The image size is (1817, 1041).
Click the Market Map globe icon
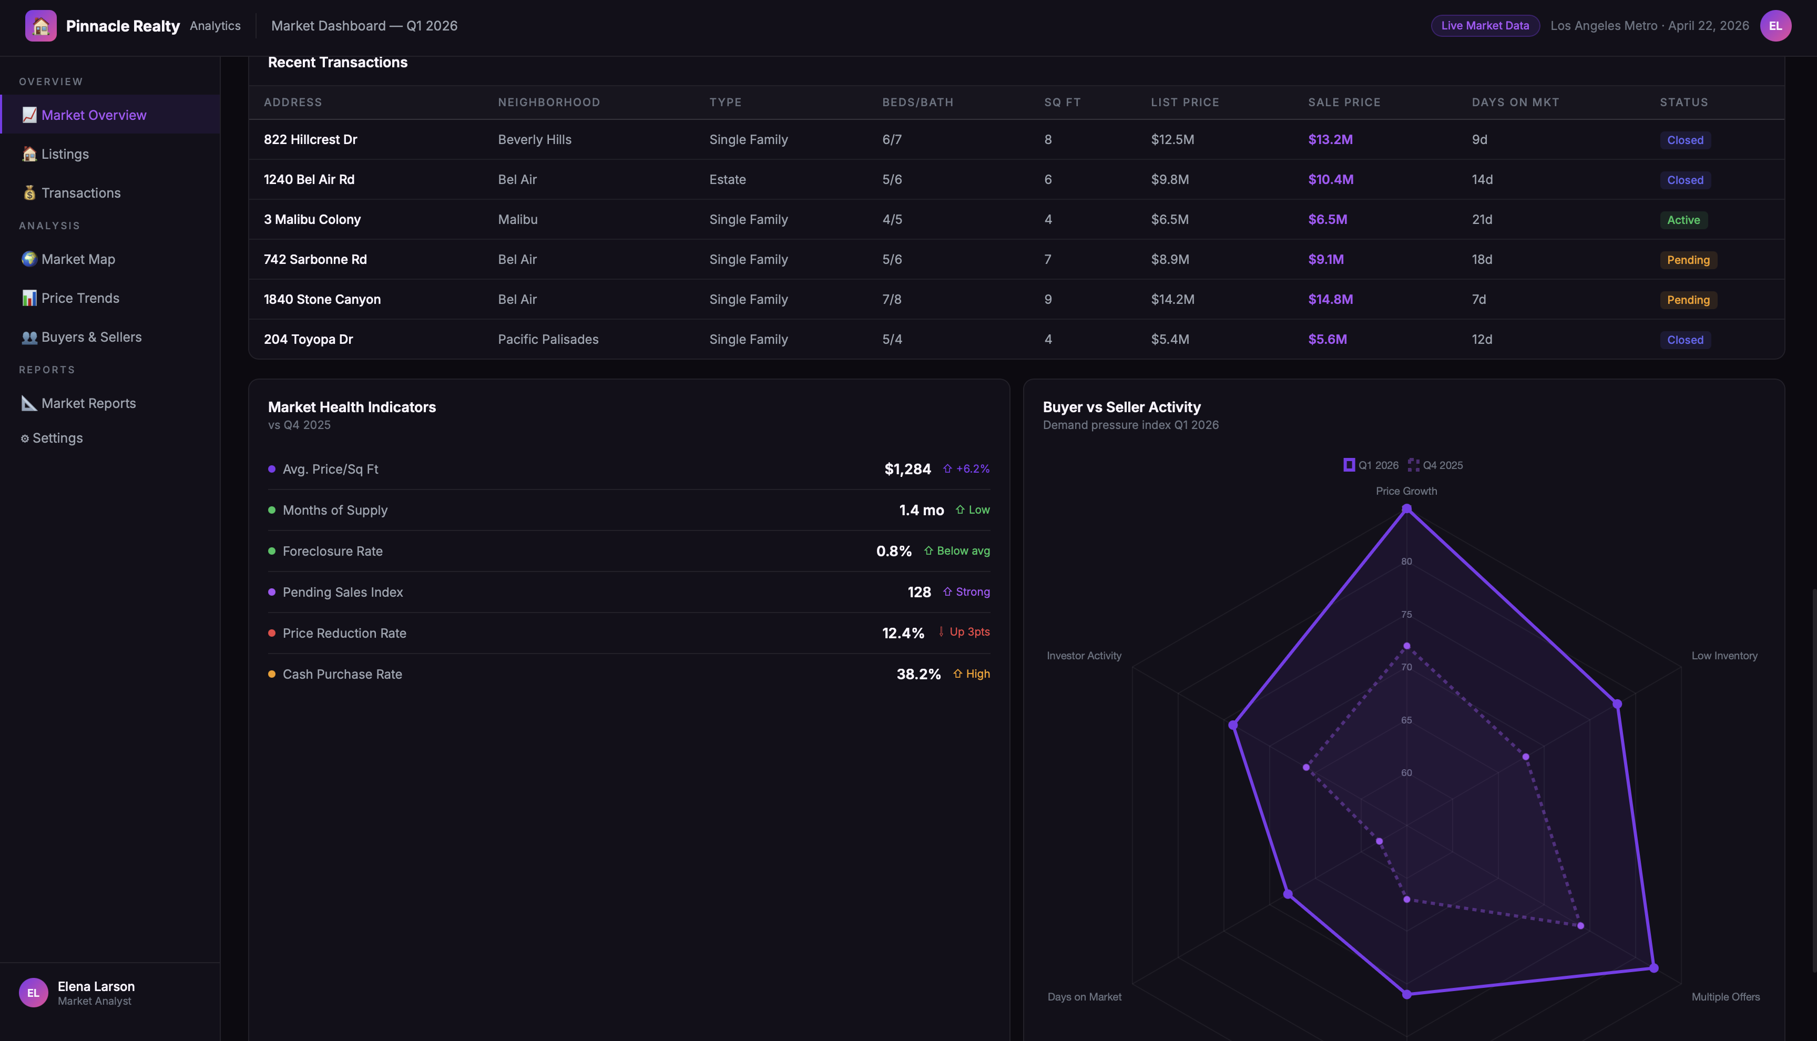pyautogui.click(x=29, y=259)
